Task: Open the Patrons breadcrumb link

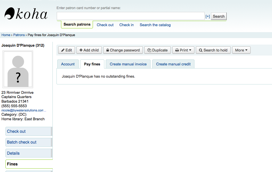Action: [19, 35]
